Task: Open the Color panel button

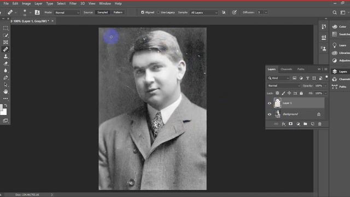Action: coord(340,27)
